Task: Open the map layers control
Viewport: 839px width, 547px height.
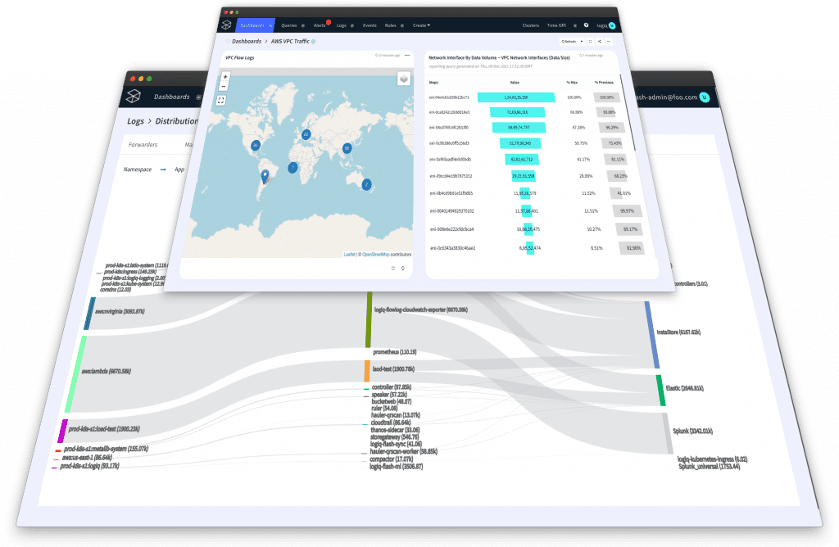Action: pos(404,79)
